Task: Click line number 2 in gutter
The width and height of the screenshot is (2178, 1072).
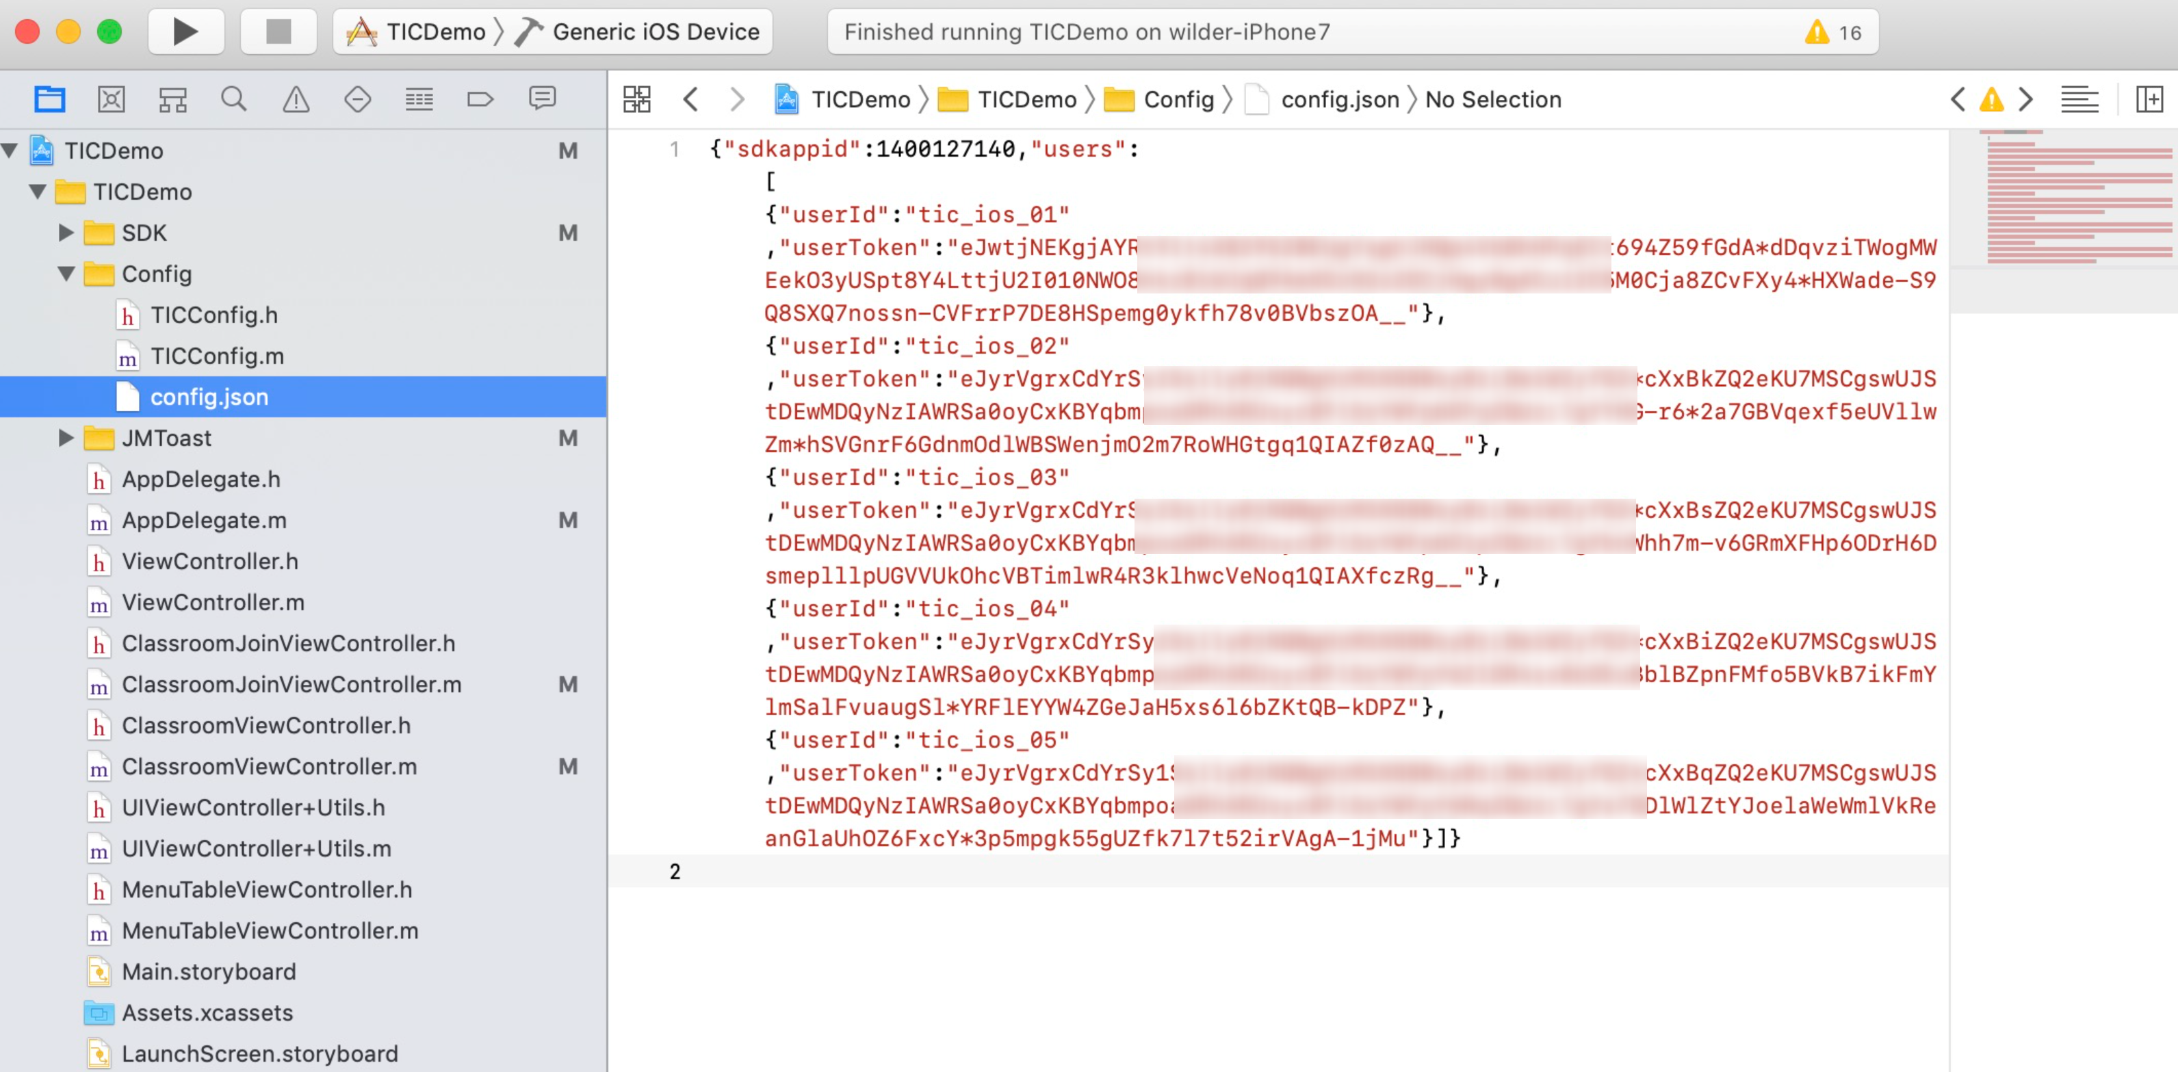Action: click(x=675, y=872)
